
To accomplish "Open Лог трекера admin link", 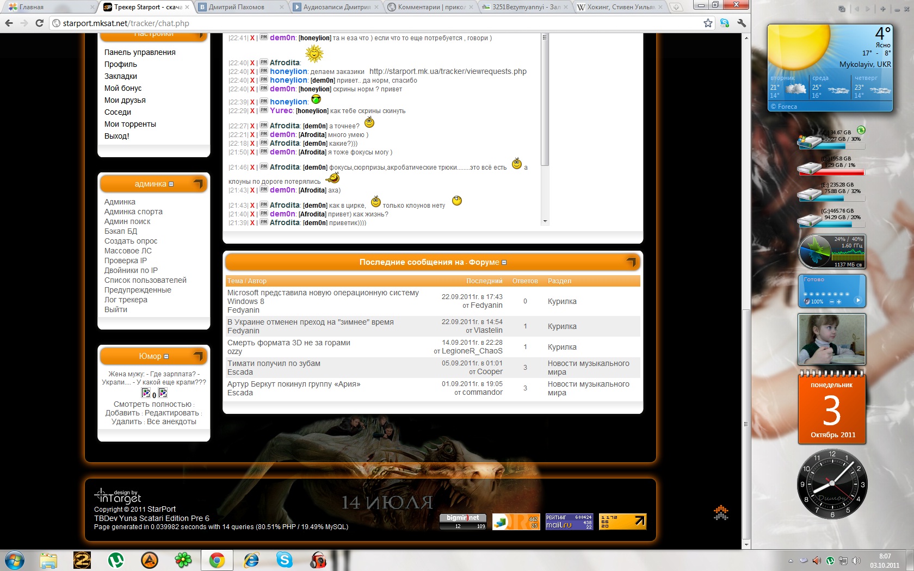I will pos(126,300).
